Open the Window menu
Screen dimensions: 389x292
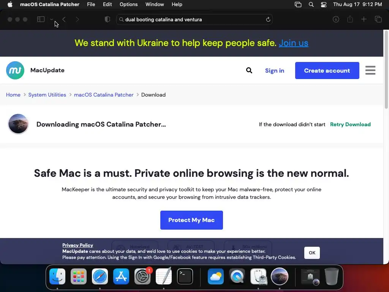pyautogui.click(x=155, y=5)
